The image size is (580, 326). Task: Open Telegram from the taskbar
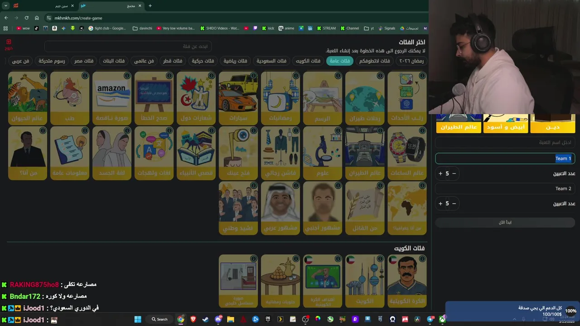(x=430, y=319)
